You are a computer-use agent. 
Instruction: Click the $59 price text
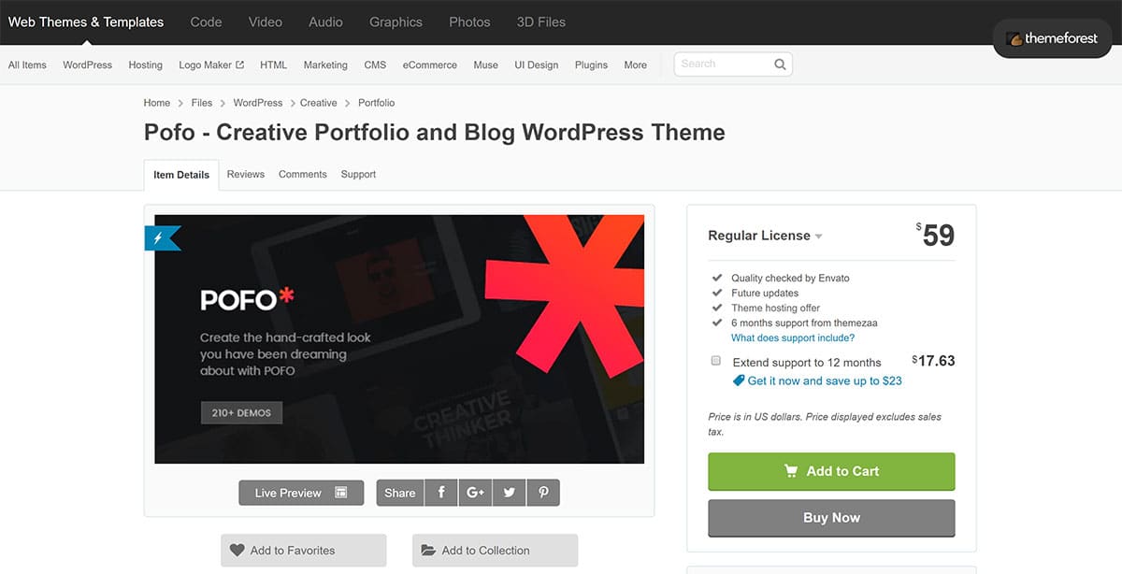point(936,235)
